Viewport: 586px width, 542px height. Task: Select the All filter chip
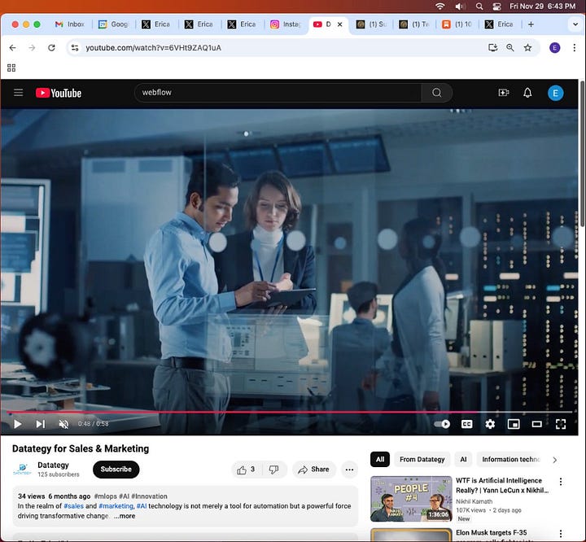click(x=380, y=459)
